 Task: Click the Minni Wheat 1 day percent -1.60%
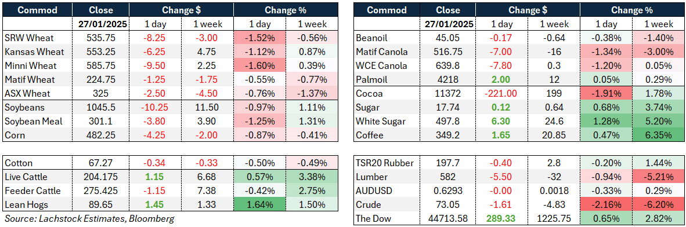click(259, 66)
